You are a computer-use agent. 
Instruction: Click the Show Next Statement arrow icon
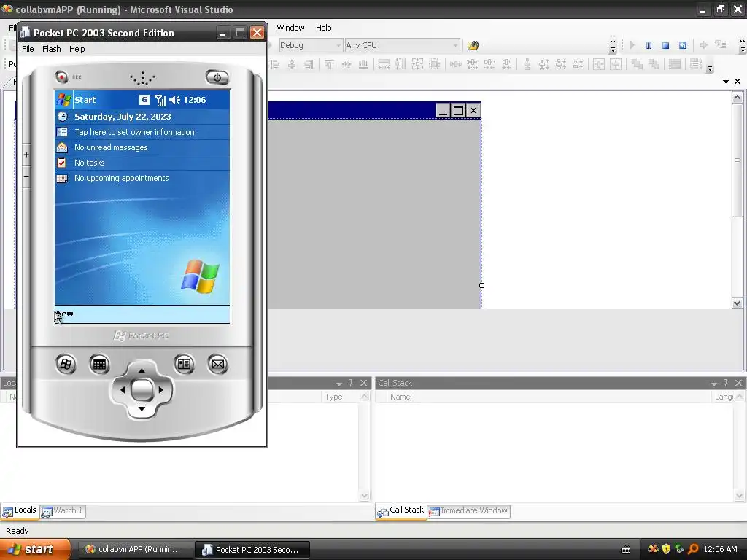pos(704,45)
